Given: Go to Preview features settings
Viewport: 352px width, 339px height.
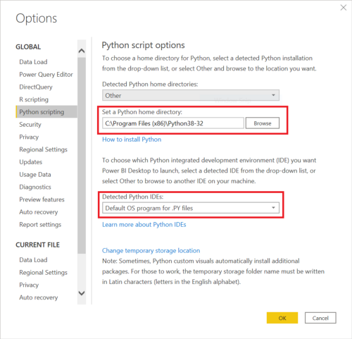Looking at the screenshot, I should point(42,199).
